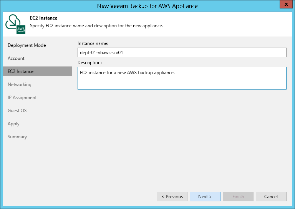Click the 'Description:' label
This screenshot has height=209, width=295.
(x=90, y=63)
